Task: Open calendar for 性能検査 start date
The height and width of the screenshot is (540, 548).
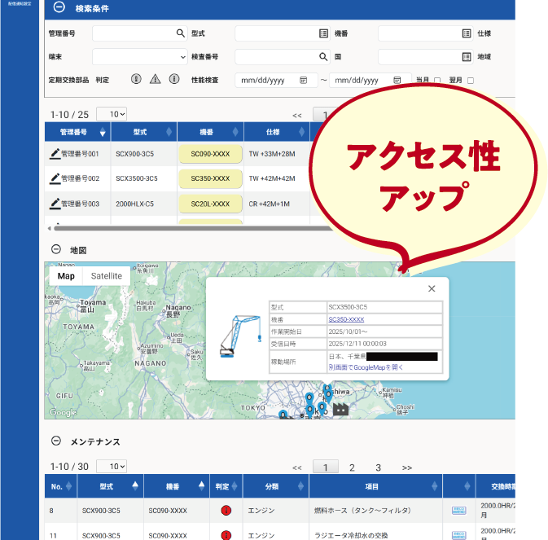Action: coord(304,81)
